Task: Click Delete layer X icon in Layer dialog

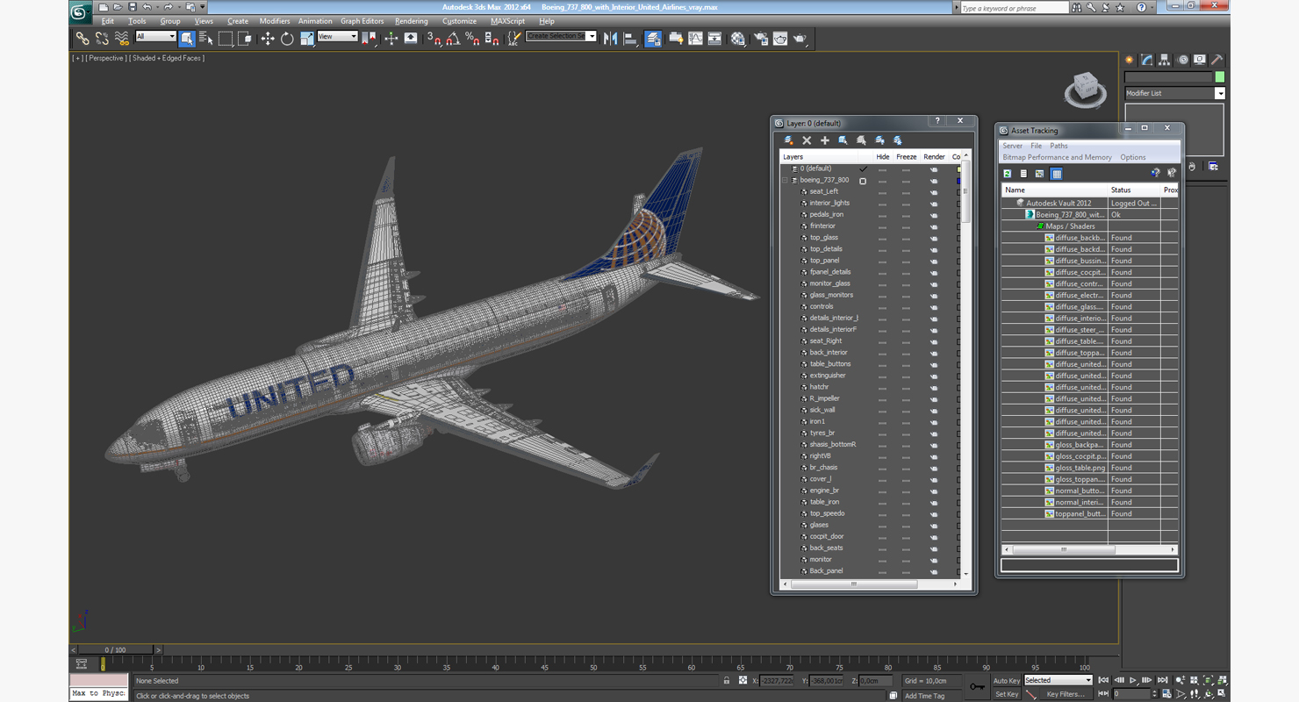Action: click(x=807, y=140)
